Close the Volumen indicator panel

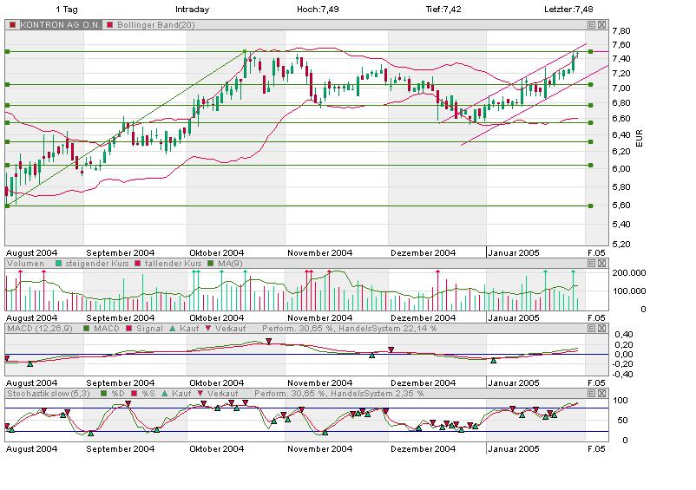click(x=601, y=263)
